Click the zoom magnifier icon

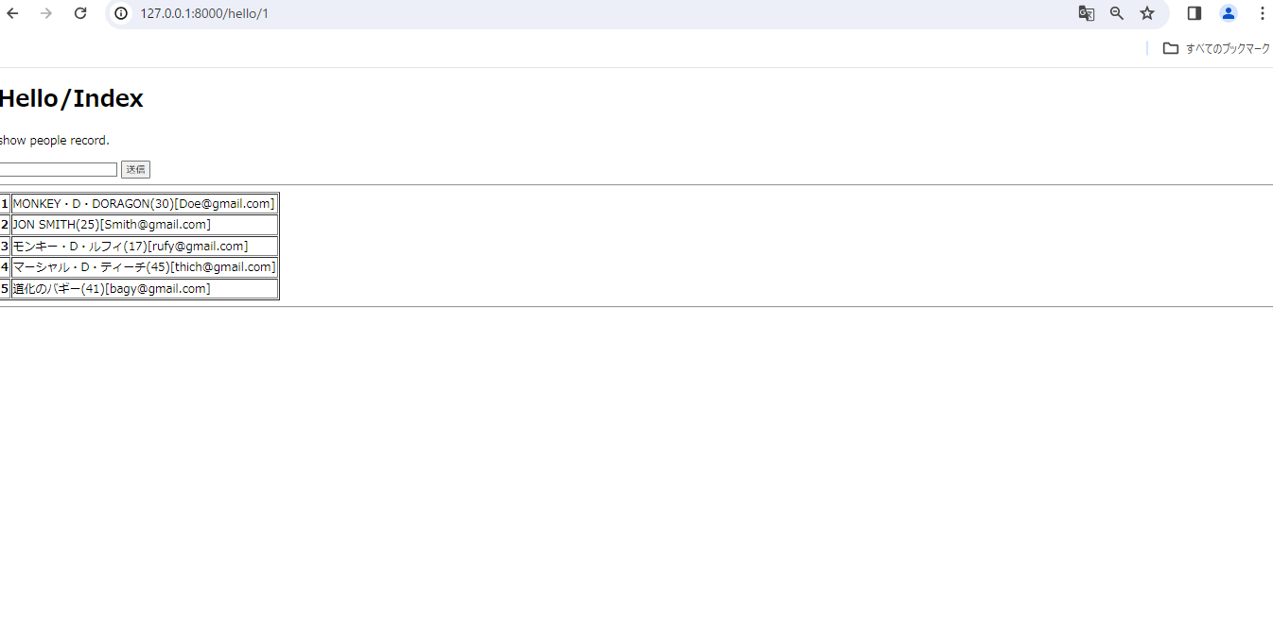click(1117, 13)
